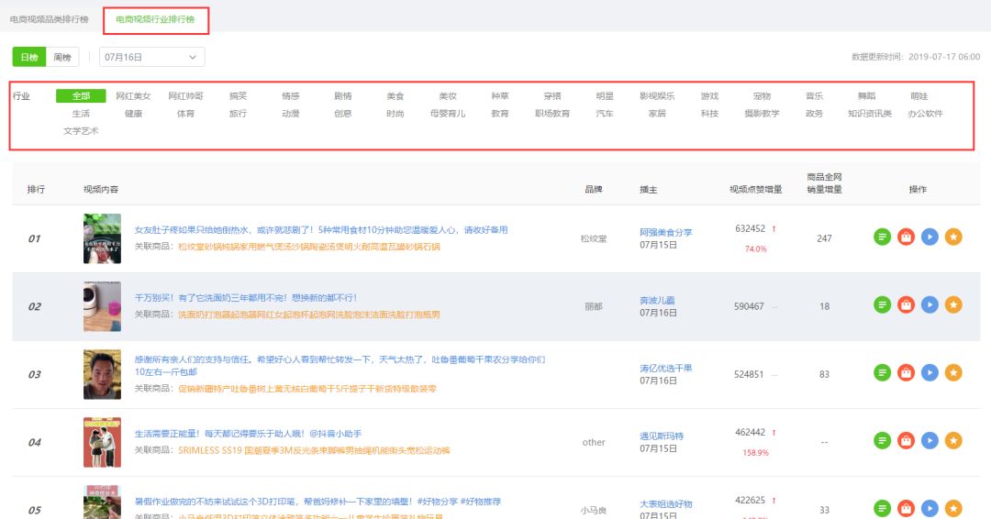This screenshot has width=991, height=519.
Task: Open the 07月16日 date dropdown
Action: [151, 57]
